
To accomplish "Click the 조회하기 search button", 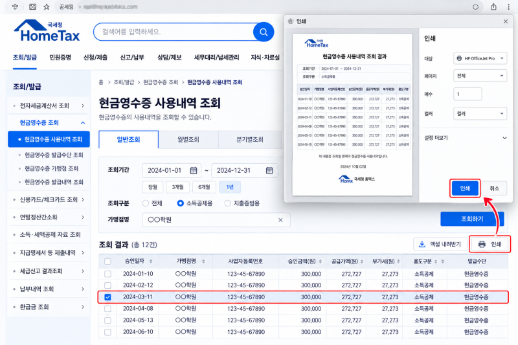I will pyautogui.click(x=472, y=219).
